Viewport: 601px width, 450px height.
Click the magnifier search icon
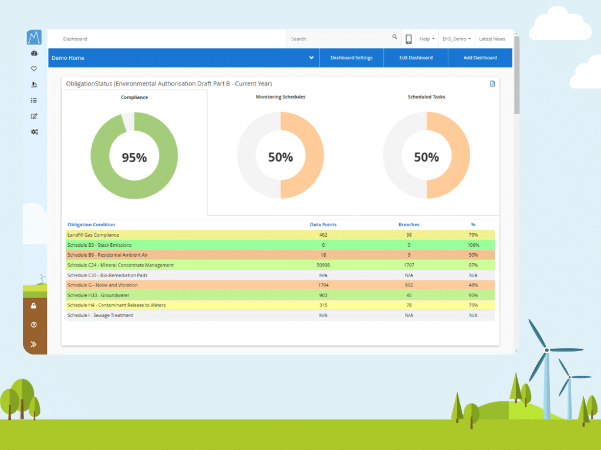tap(394, 36)
